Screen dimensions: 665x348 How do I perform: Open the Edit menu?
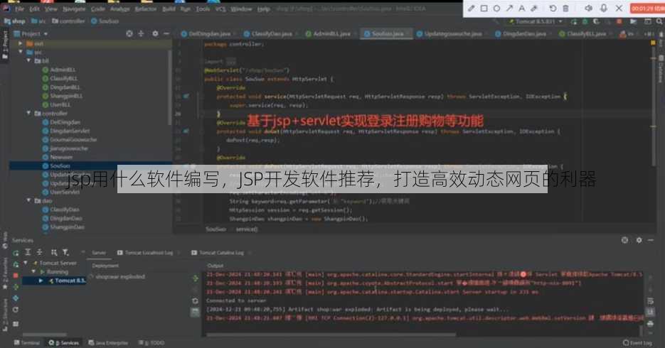click(34, 9)
